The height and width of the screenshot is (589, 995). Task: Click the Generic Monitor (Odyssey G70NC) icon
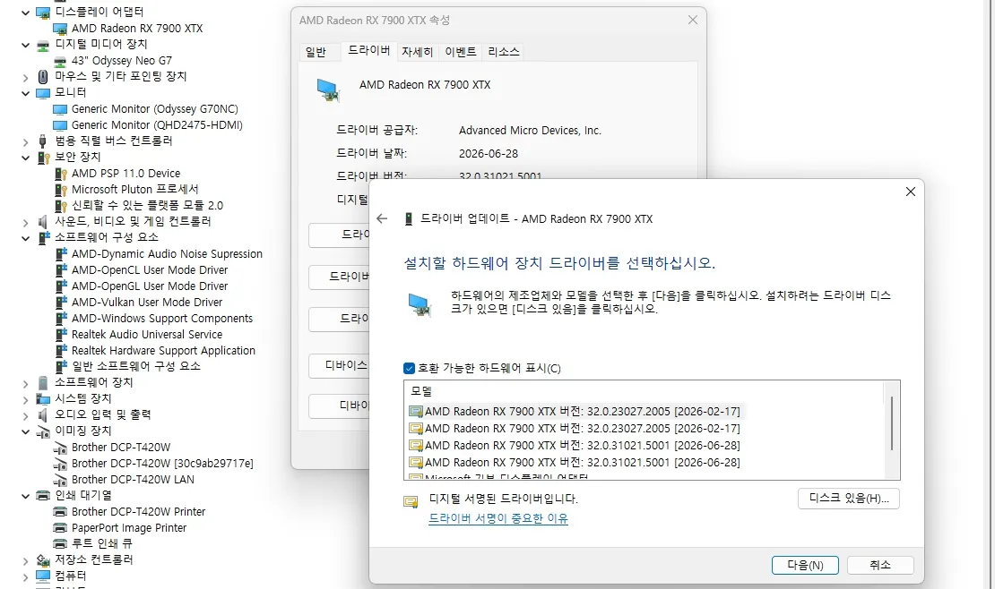[60, 109]
